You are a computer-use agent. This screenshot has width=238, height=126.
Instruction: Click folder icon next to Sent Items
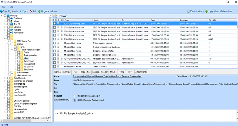coord(22,69)
